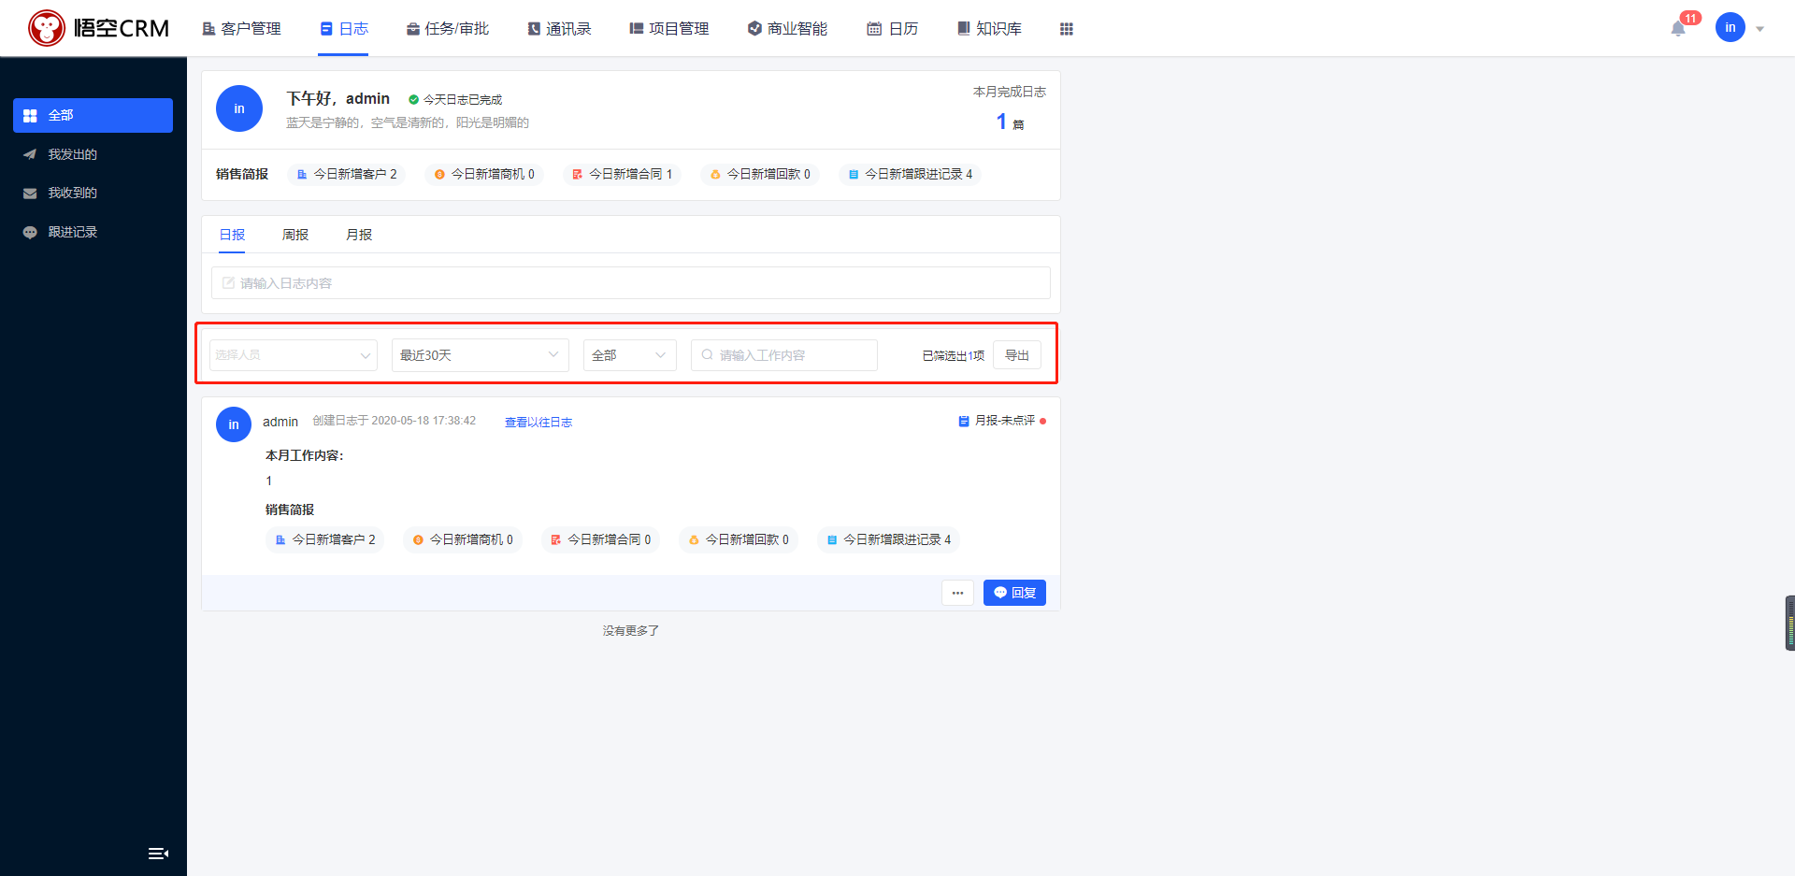Click the 月报-未点评 calendar icon
The image size is (1795, 876).
(x=964, y=422)
